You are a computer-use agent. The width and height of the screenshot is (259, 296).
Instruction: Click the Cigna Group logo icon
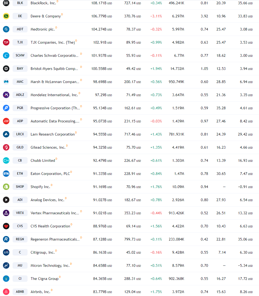pos(6,278)
